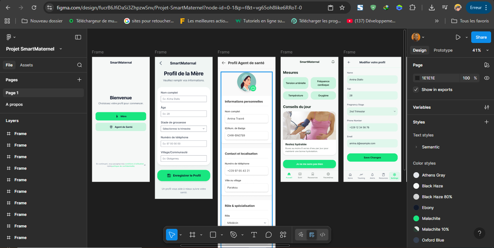494x248 pixels.
Task: Add a new style with plus icon
Action: click(x=487, y=122)
